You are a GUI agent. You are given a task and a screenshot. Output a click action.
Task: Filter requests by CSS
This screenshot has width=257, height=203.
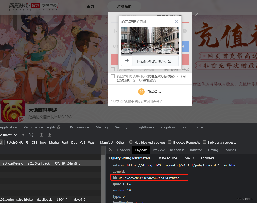tap(34, 143)
